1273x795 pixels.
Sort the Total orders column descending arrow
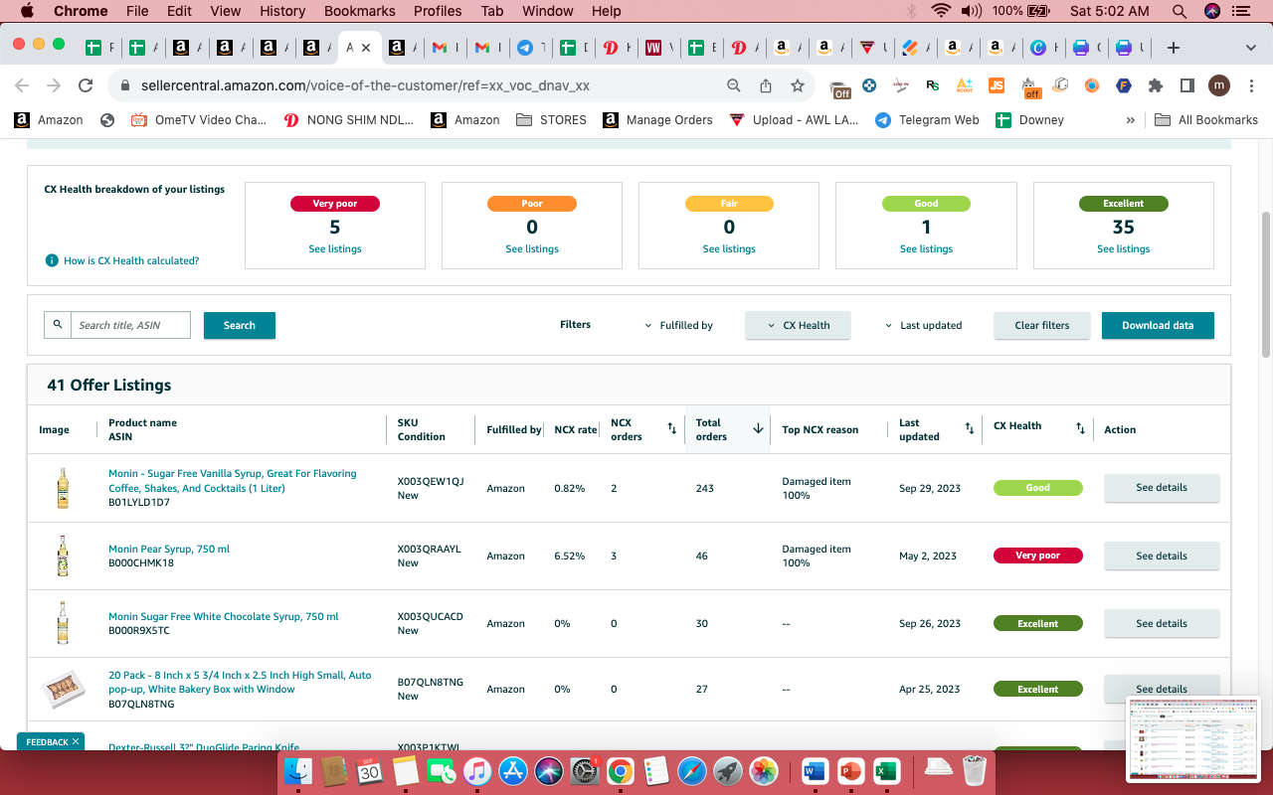pyautogui.click(x=758, y=429)
